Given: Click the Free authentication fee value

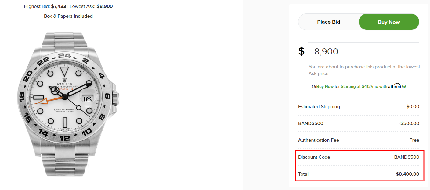Looking at the screenshot, I should click(414, 140).
